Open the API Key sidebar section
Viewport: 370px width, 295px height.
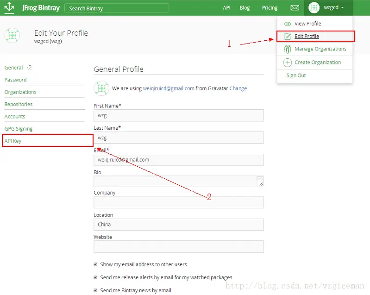tap(13, 141)
